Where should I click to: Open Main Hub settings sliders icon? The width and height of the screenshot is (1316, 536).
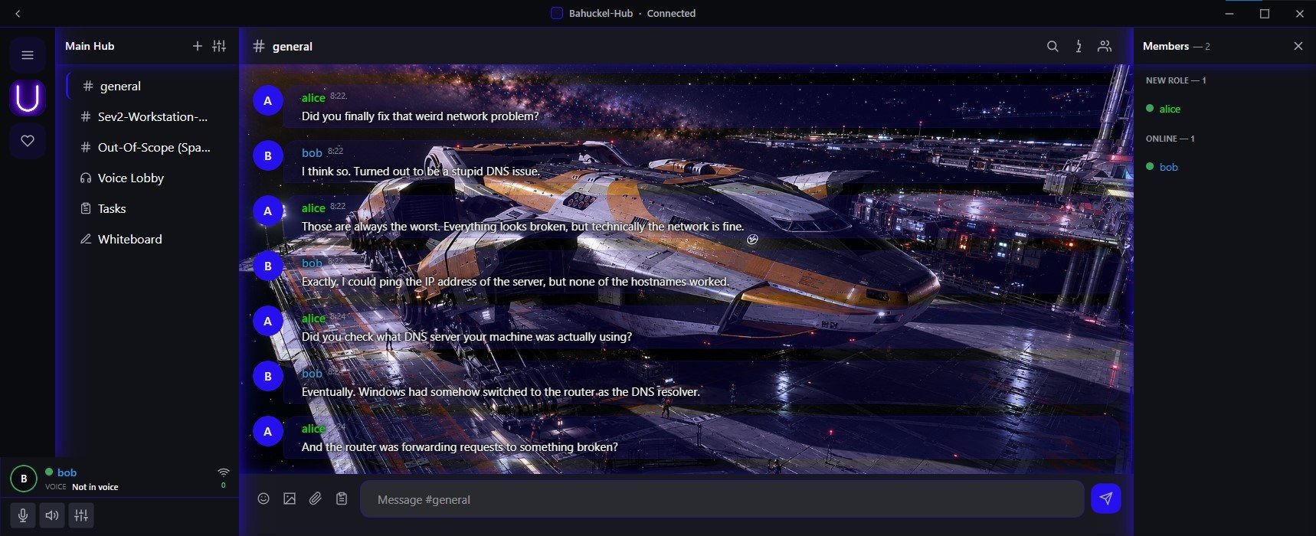pos(219,46)
